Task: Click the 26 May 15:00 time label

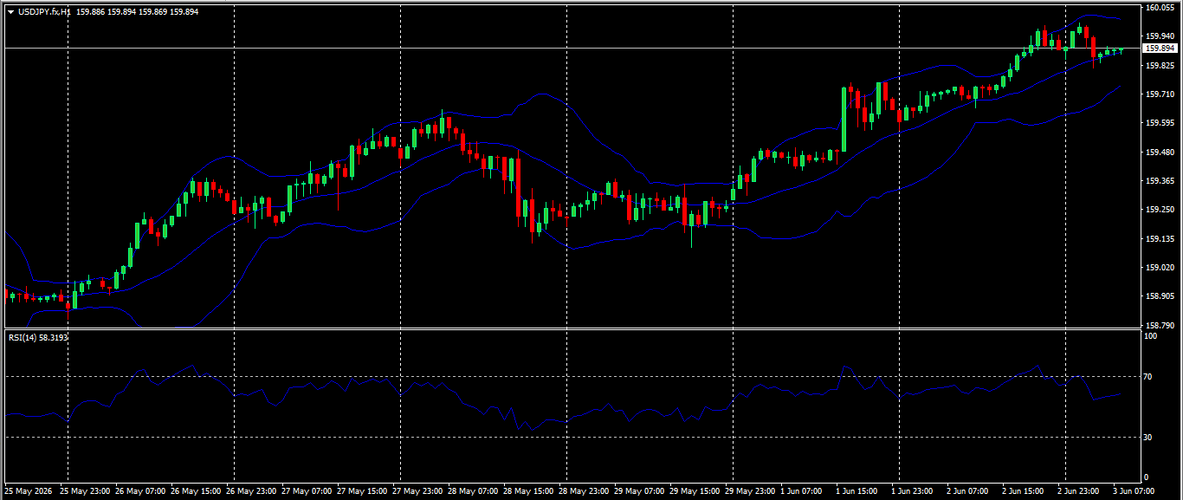Action: click(x=196, y=490)
